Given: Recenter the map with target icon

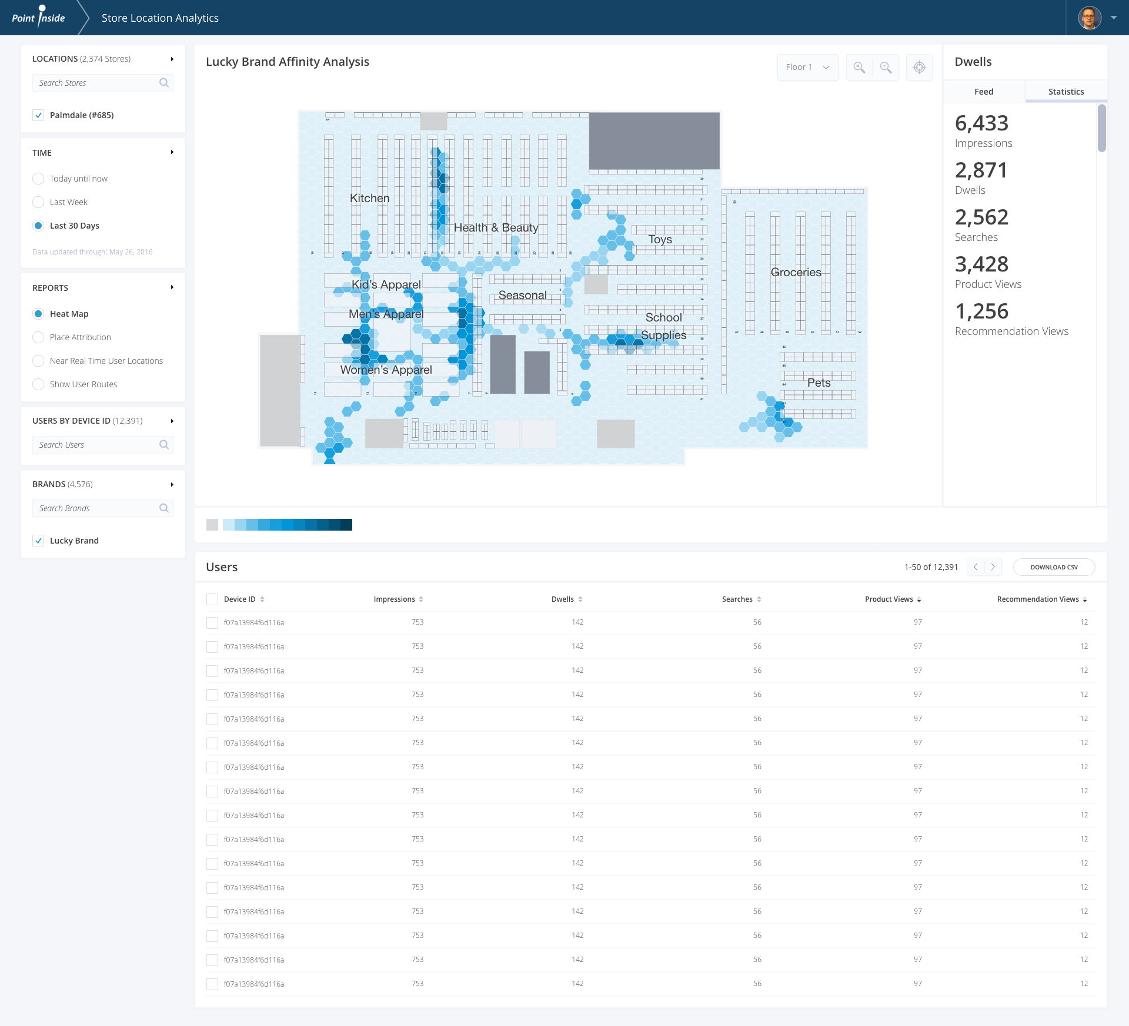Looking at the screenshot, I should (x=919, y=68).
